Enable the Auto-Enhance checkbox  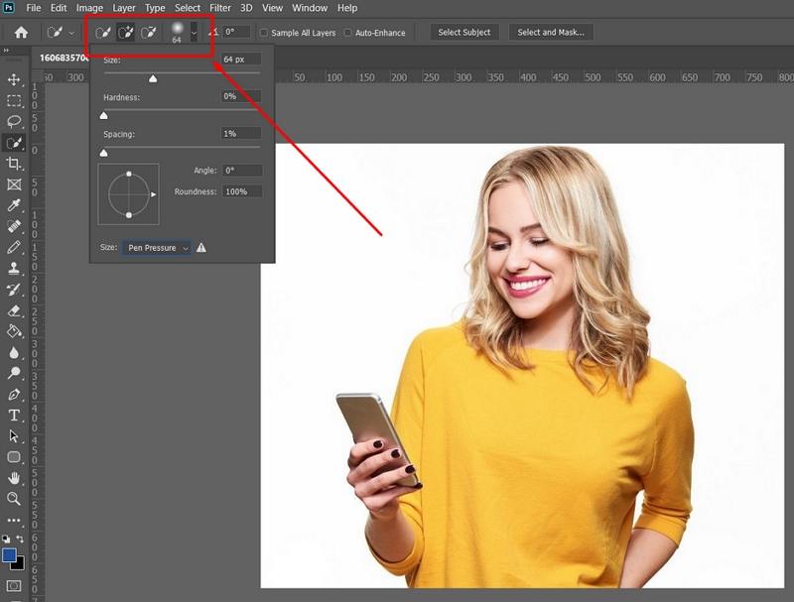click(x=347, y=33)
